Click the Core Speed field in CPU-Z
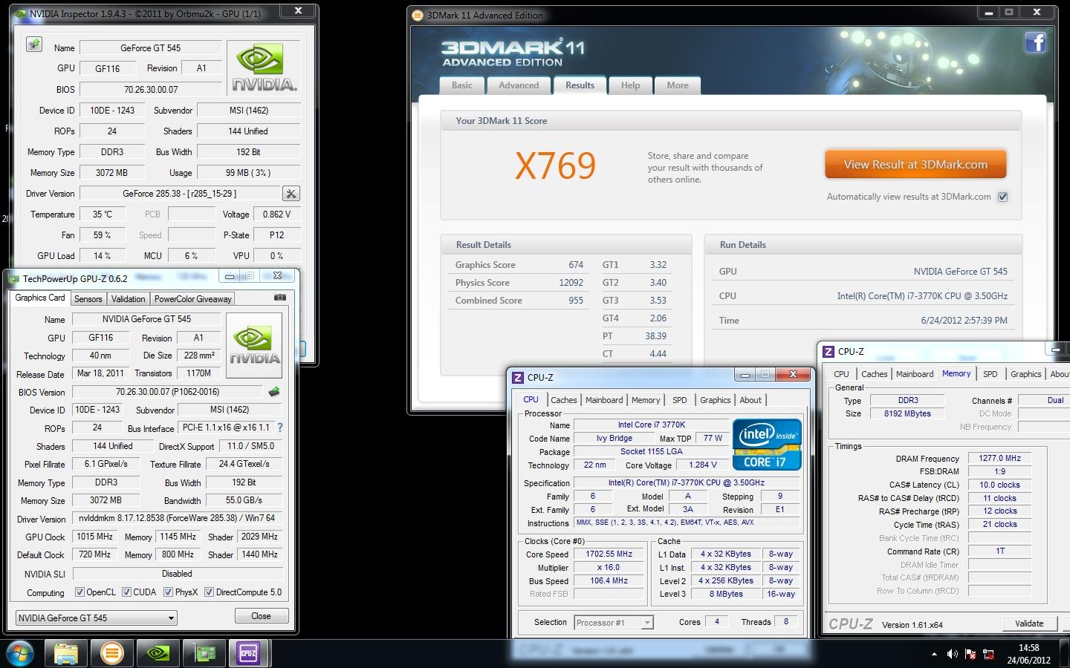Viewport: 1070px width, 668px height. pos(609,554)
